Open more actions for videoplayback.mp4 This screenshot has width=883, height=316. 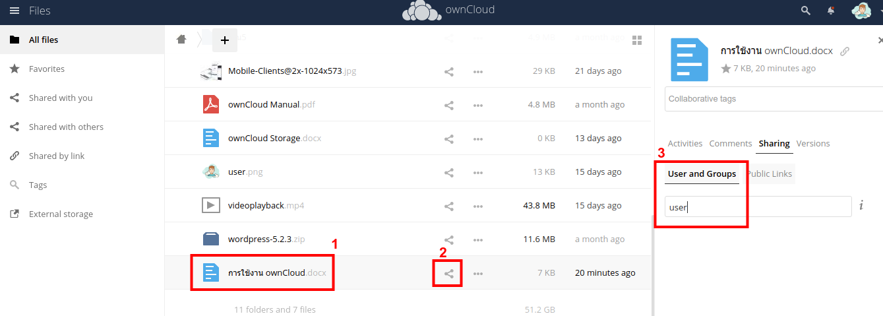point(478,206)
